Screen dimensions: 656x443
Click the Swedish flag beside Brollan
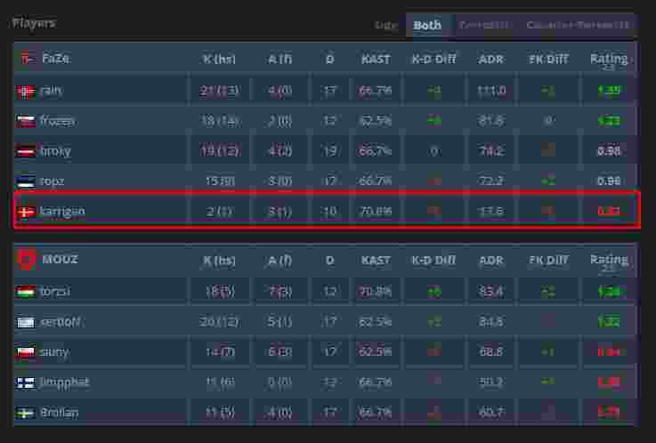pos(26,413)
